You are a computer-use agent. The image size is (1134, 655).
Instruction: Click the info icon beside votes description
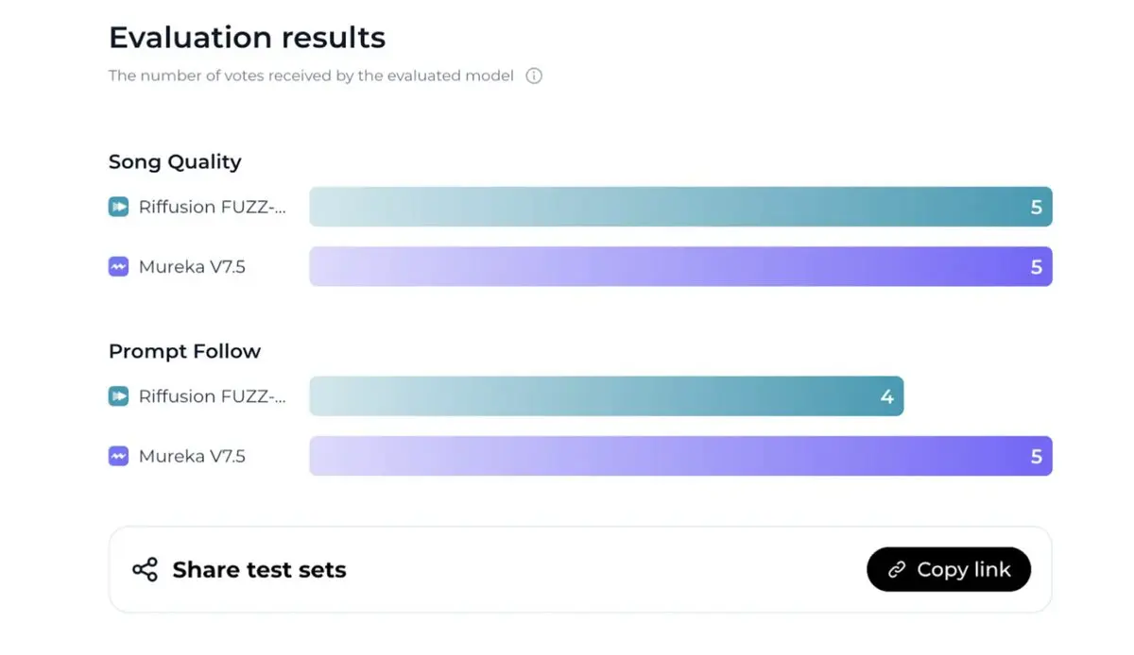[534, 76]
